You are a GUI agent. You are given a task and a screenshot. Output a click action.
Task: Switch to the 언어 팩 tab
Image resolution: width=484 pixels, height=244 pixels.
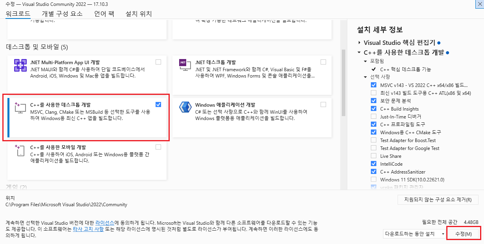pos(104,14)
